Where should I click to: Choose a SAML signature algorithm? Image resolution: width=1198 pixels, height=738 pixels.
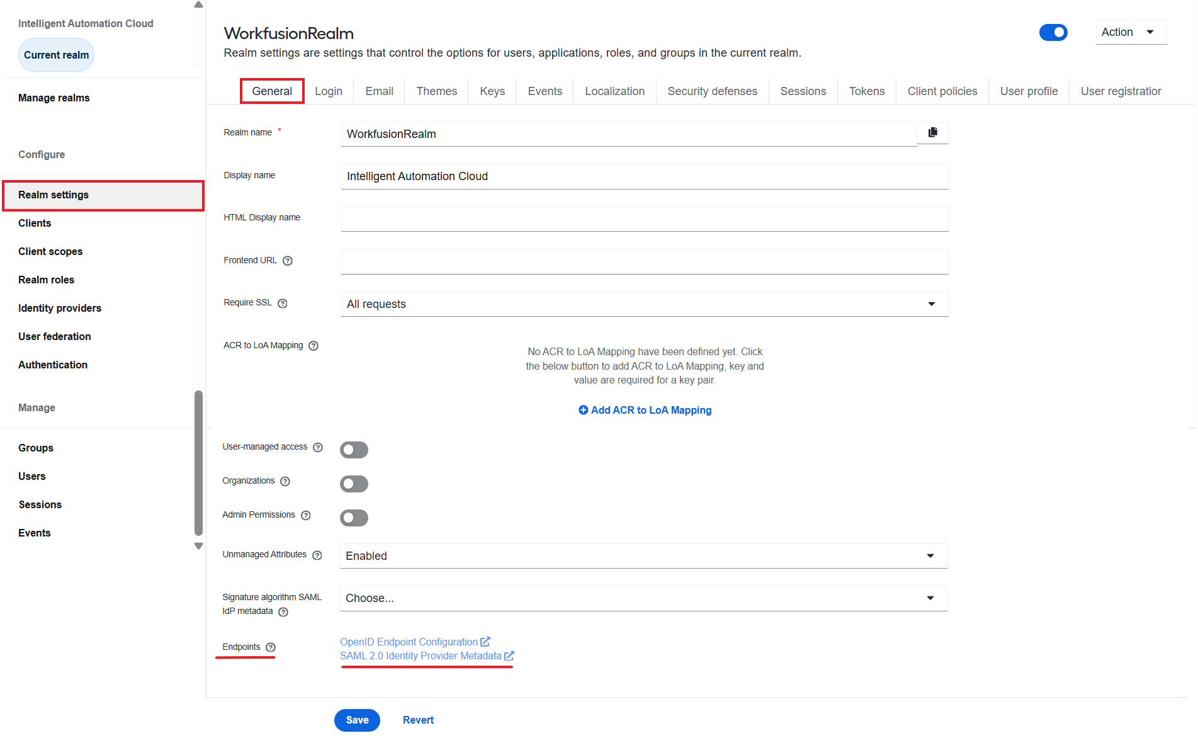tap(643, 598)
